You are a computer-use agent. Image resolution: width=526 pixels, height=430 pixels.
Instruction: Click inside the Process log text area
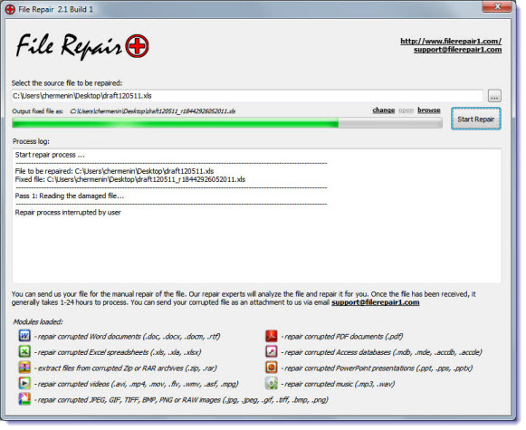[x=256, y=215]
